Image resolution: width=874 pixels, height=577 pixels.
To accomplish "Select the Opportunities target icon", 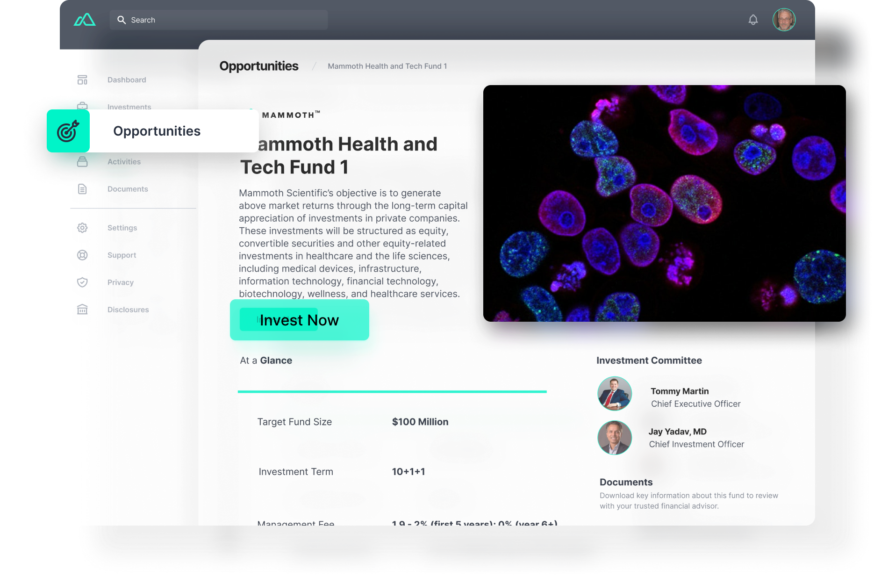I will point(68,131).
